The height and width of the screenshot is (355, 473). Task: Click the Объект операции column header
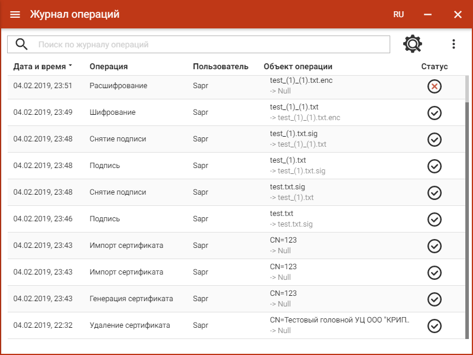pyautogui.click(x=298, y=66)
